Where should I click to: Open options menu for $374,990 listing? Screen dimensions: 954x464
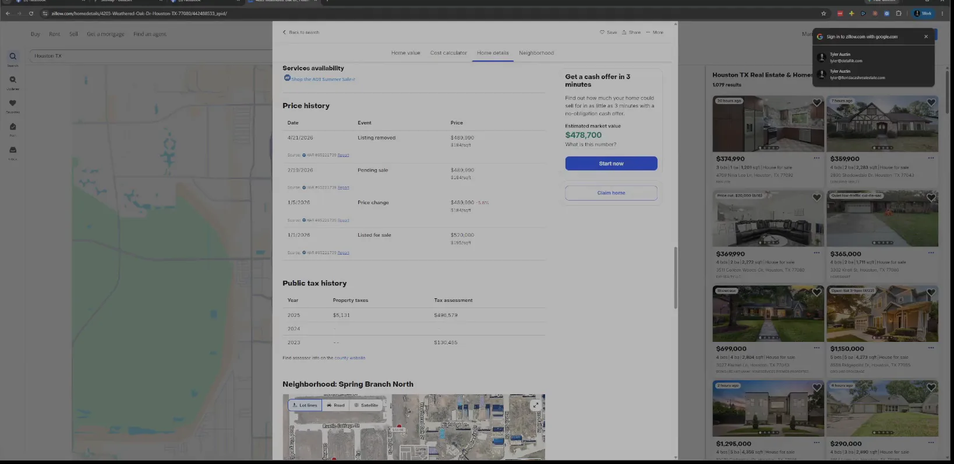coord(817,158)
